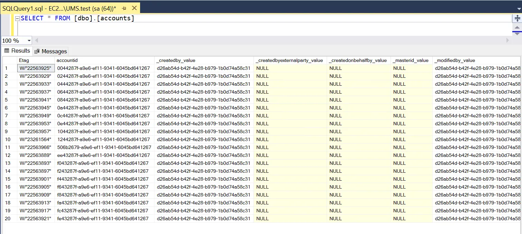The height and width of the screenshot is (234, 522).
Task: Select the _modifiedby_value column header
Action: (x=476, y=60)
